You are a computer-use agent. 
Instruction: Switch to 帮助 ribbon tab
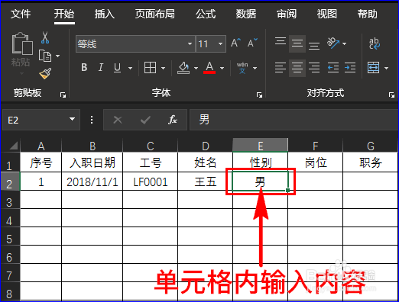click(367, 14)
